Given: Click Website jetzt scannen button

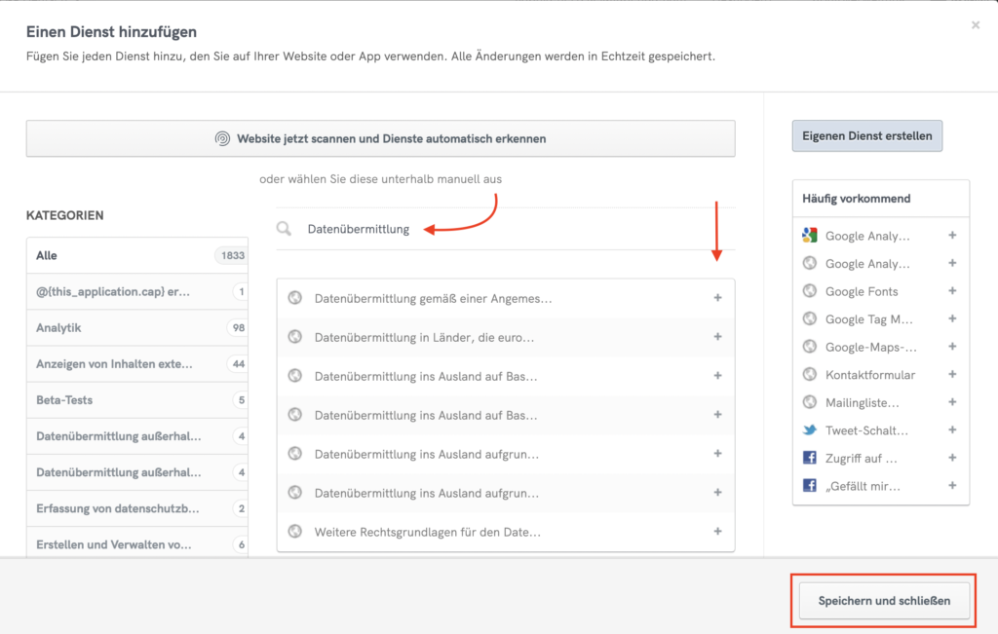Looking at the screenshot, I should tap(380, 138).
